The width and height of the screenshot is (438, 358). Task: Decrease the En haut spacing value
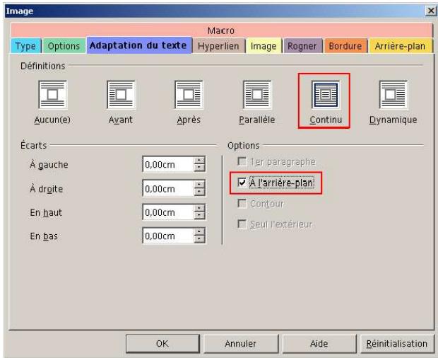click(199, 215)
